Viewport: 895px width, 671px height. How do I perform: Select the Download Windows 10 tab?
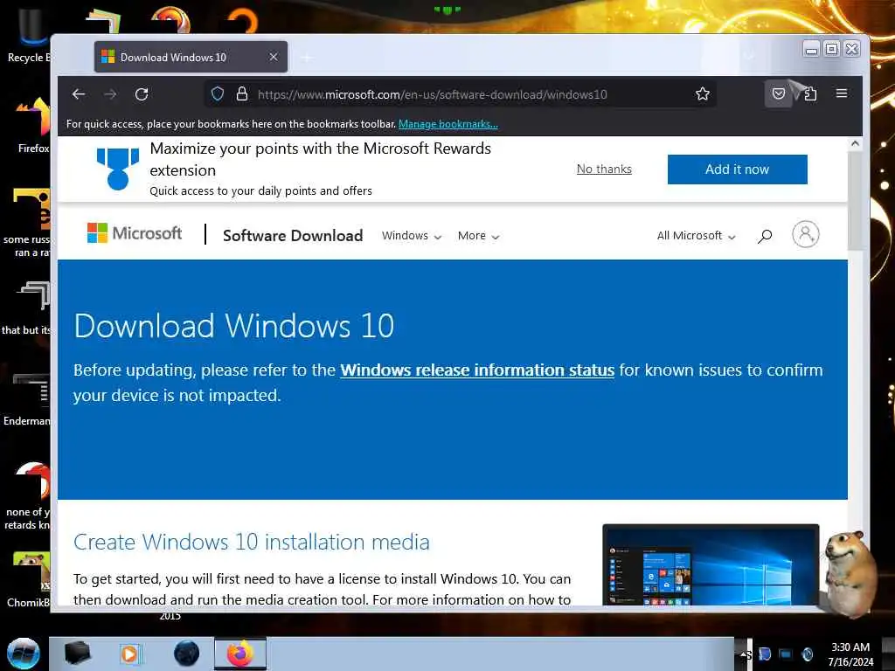point(191,57)
